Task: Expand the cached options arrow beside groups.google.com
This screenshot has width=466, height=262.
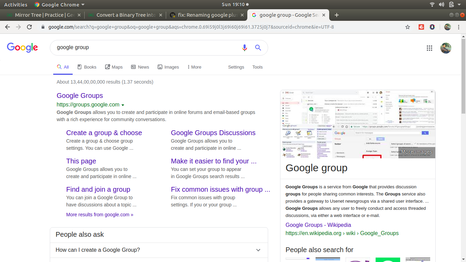Action: pyautogui.click(x=123, y=105)
